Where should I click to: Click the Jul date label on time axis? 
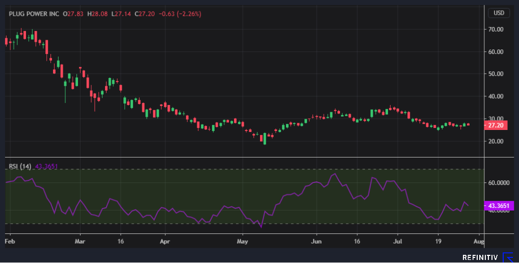[398, 242]
